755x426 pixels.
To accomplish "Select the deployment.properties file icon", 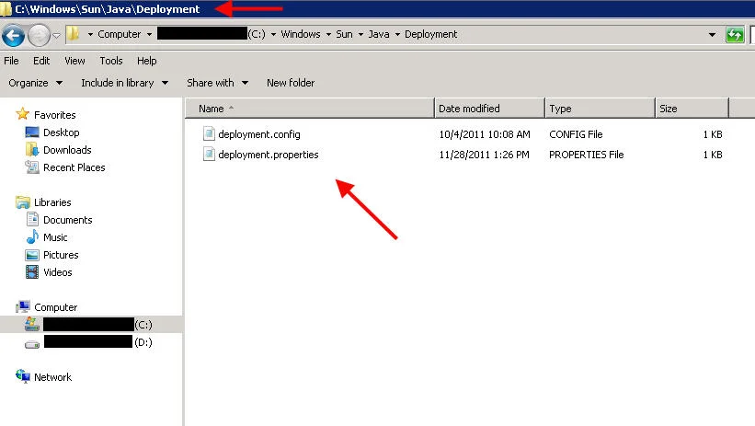I will (209, 154).
